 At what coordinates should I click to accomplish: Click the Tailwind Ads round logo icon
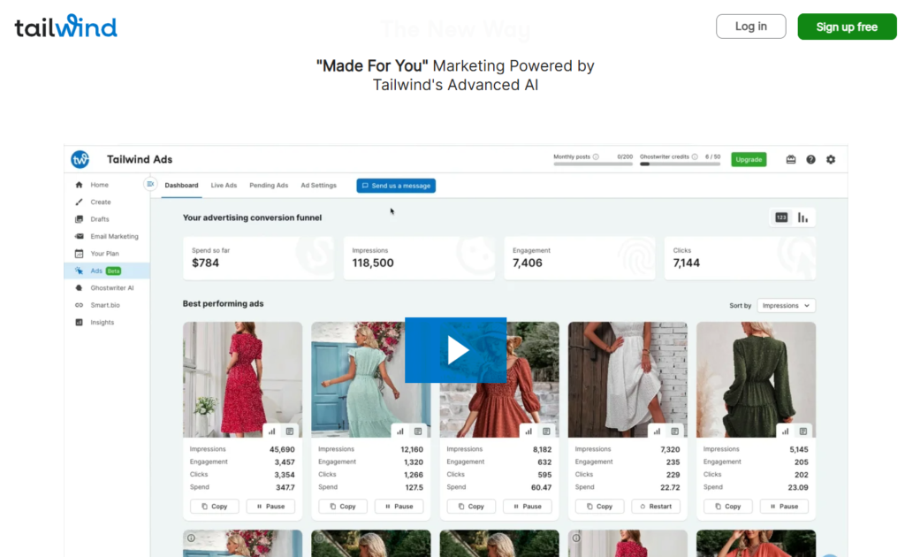point(80,159)
